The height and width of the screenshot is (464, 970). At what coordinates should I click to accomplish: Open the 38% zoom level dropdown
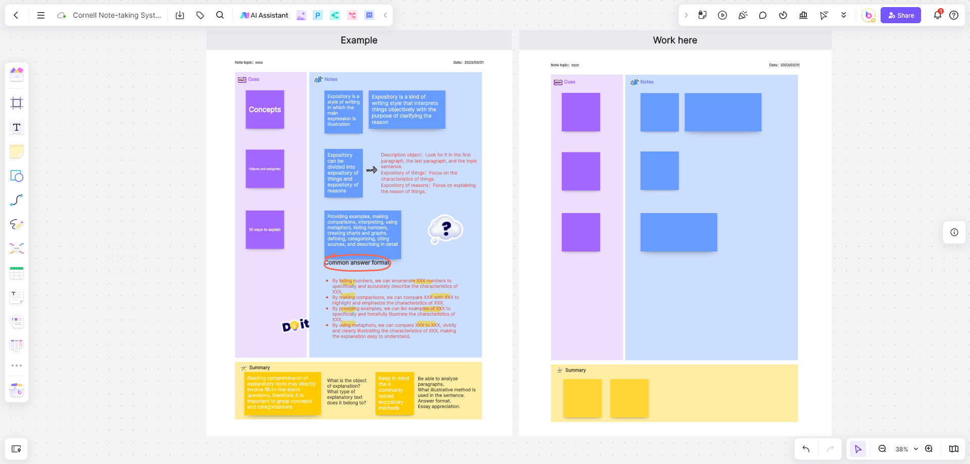tap(906, 449)
